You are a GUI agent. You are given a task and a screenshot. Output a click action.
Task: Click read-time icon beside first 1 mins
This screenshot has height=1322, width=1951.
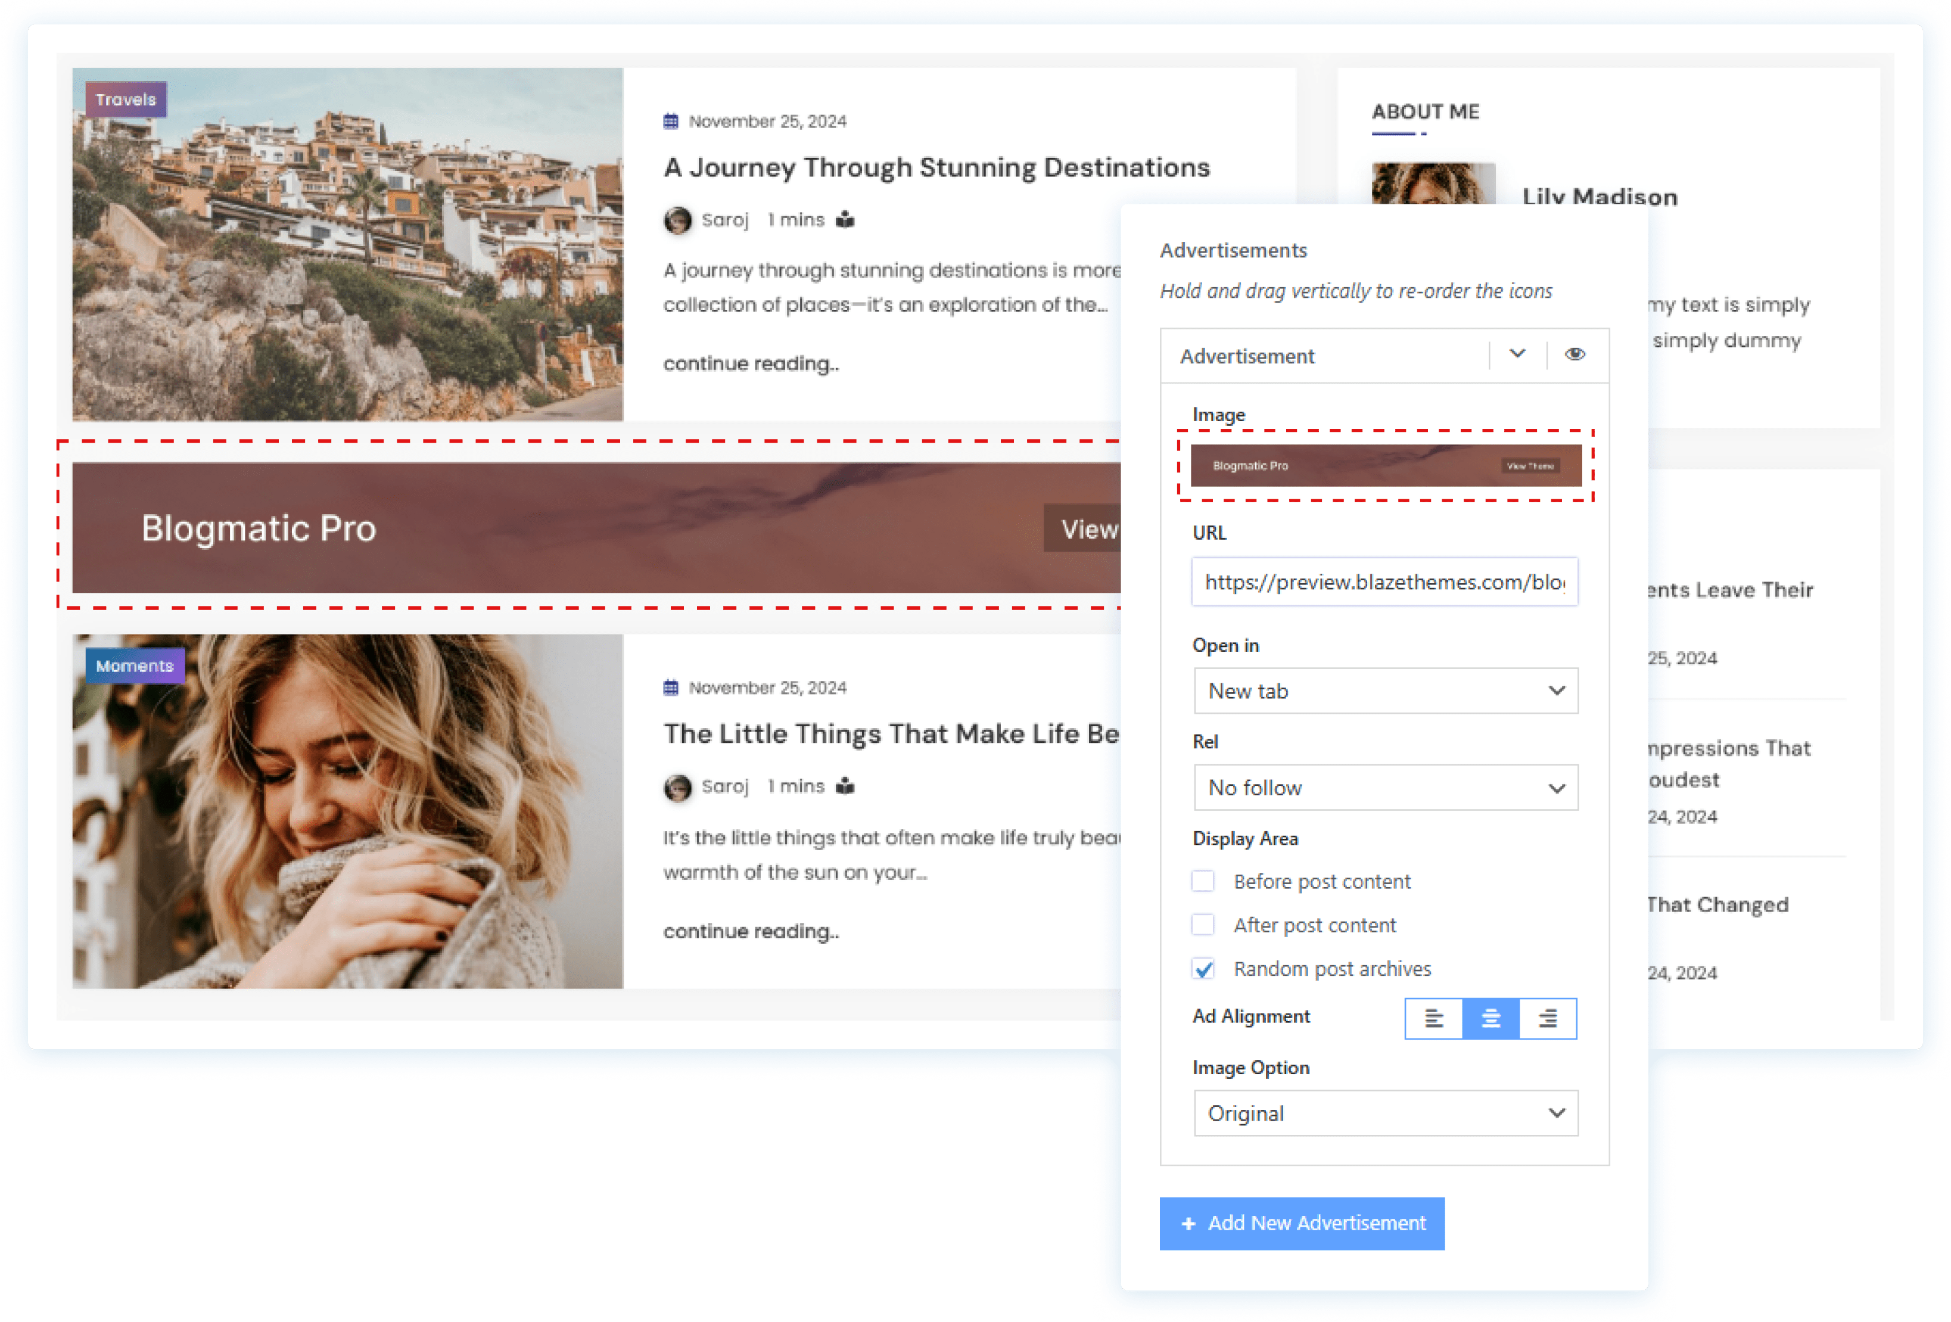(845, 220)
